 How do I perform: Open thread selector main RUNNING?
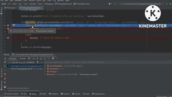pos(21,62)
